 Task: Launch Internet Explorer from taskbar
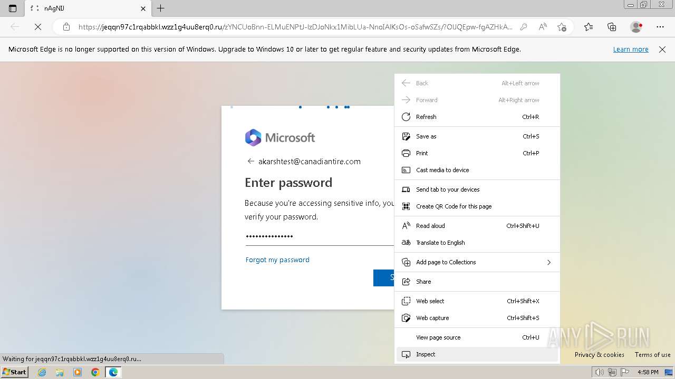tap(42, 372)
